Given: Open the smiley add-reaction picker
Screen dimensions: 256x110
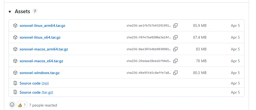Looking at the screenshot, I should pos(12,105).
